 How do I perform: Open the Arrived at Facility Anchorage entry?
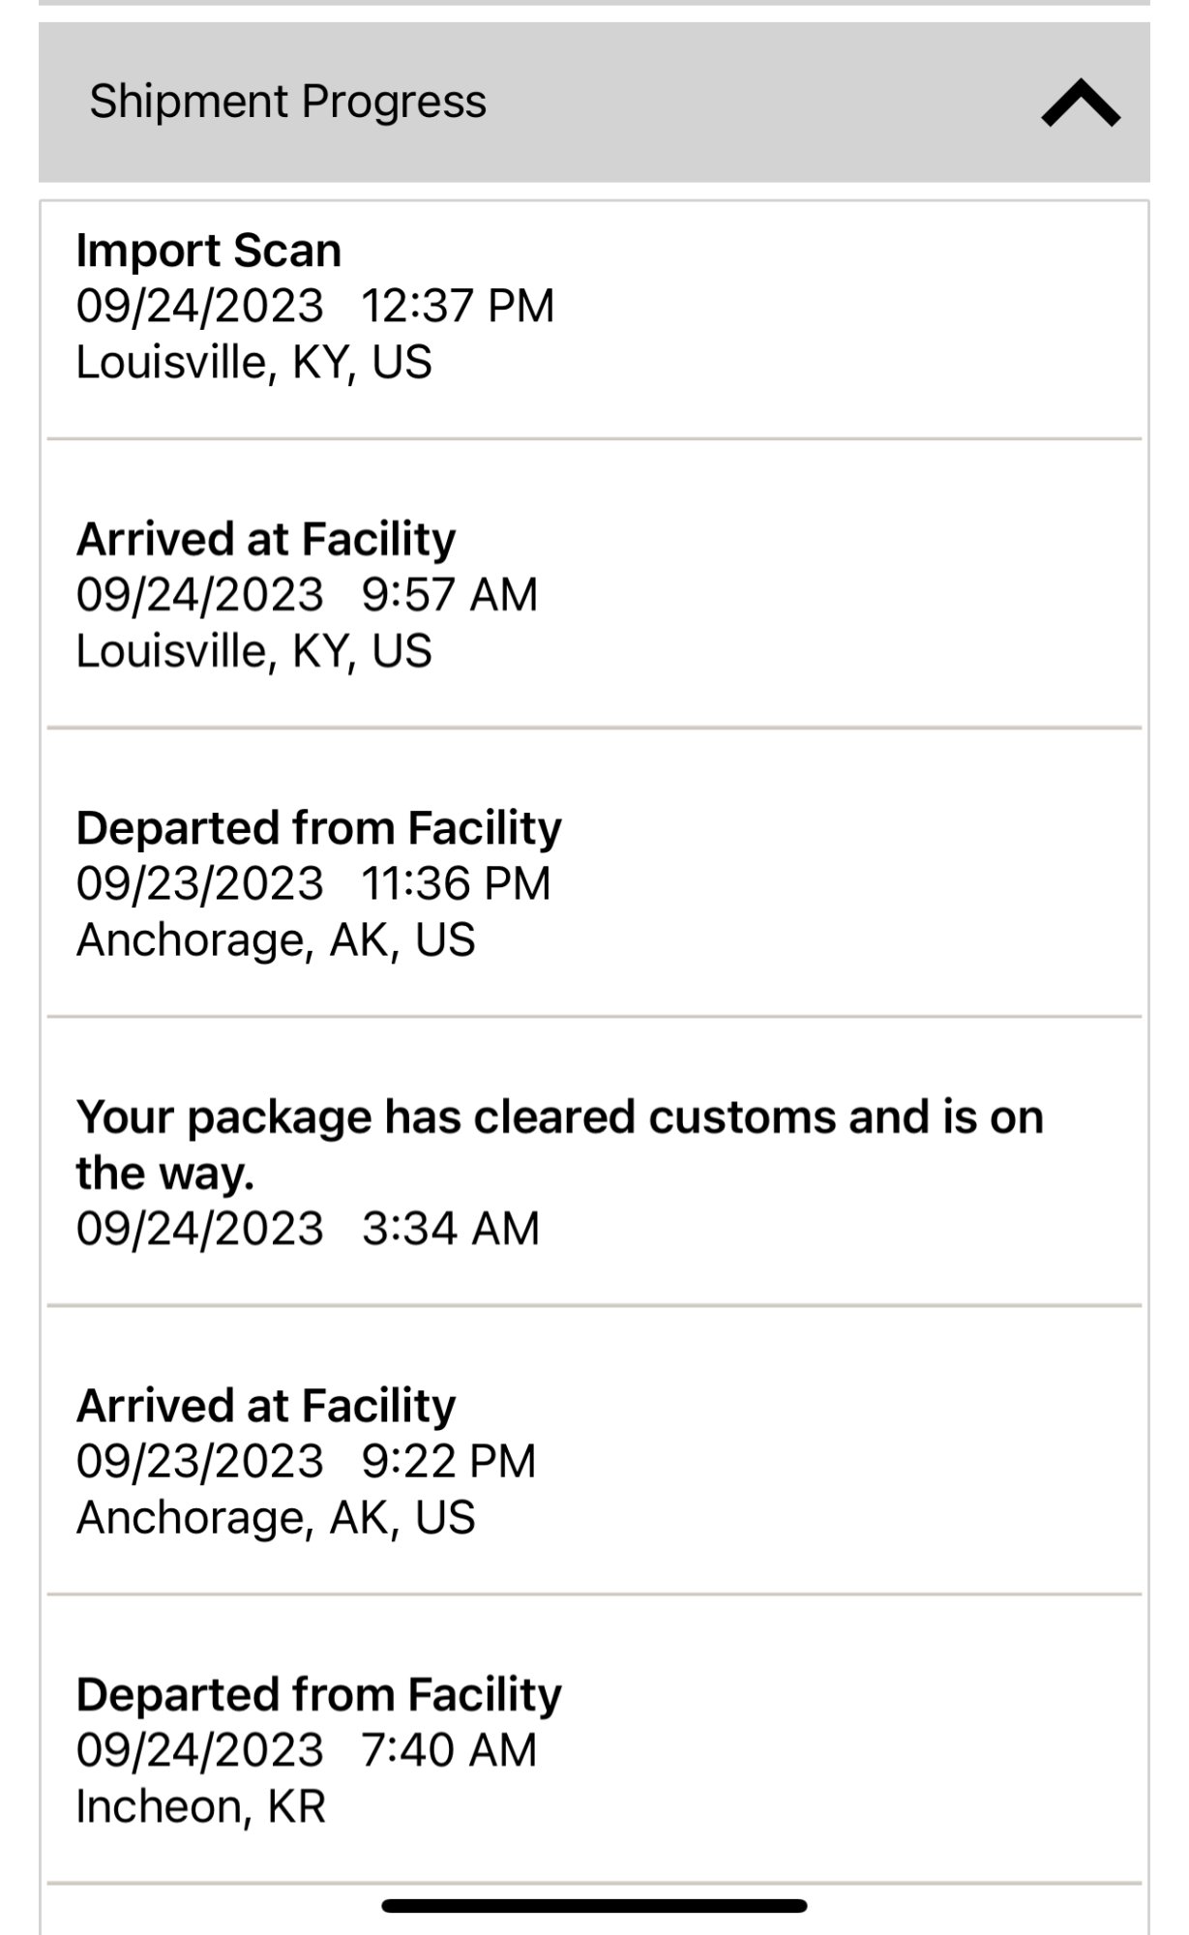tap(266, 1406)
